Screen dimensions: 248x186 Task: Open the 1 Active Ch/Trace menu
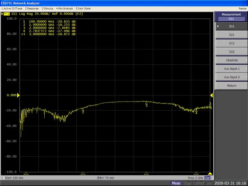pos(12,9)
